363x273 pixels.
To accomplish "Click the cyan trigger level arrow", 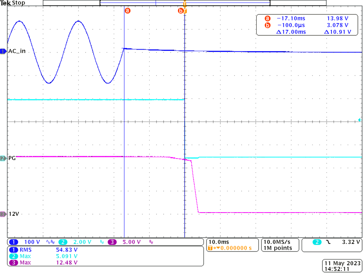I will coord(359,120).
